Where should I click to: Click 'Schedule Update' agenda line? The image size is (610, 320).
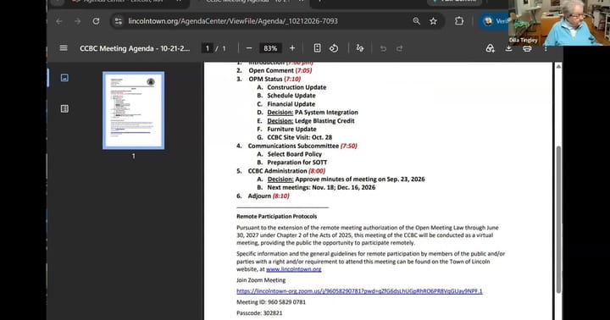click(291, 96)
